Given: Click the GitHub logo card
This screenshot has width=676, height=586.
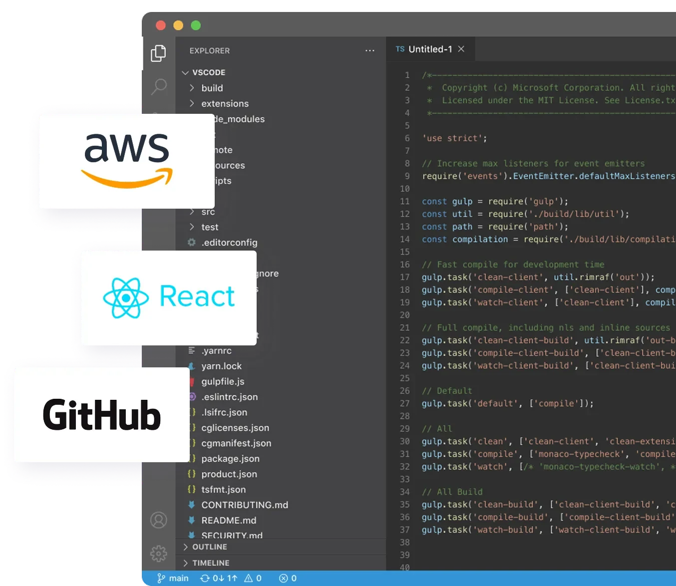Looking at the screenshot, I should coord(102,415).
